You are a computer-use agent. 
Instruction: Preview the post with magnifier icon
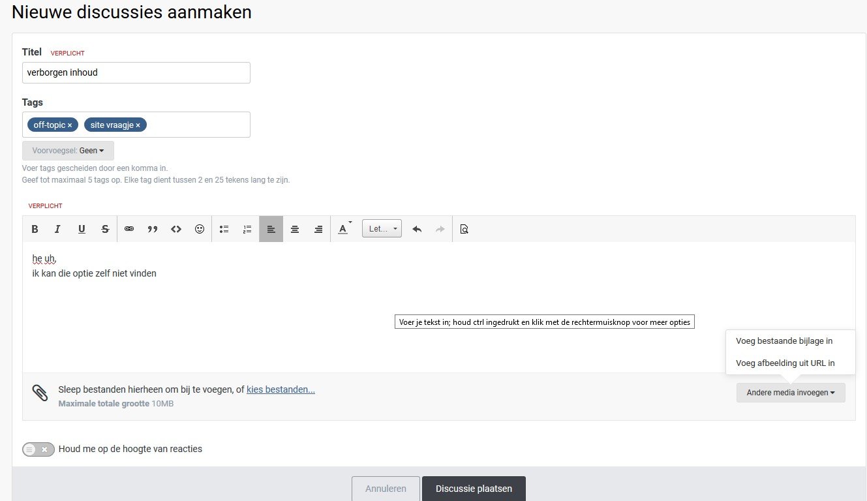tap(464, 229)
